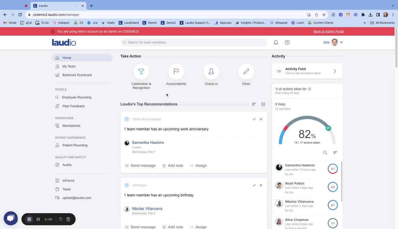Sort Laudio's Top Recommendations
Screen dimensions: 398x229
254,104
